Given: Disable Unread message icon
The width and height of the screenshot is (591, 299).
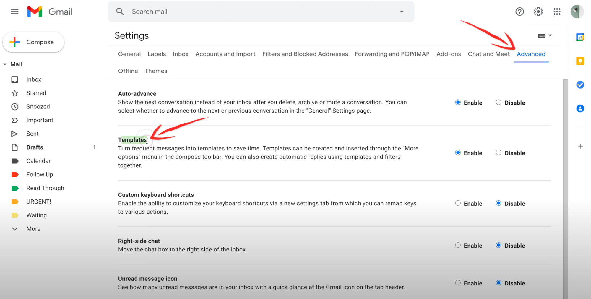Looking at the screenshot, I should (x=499, y=283).
